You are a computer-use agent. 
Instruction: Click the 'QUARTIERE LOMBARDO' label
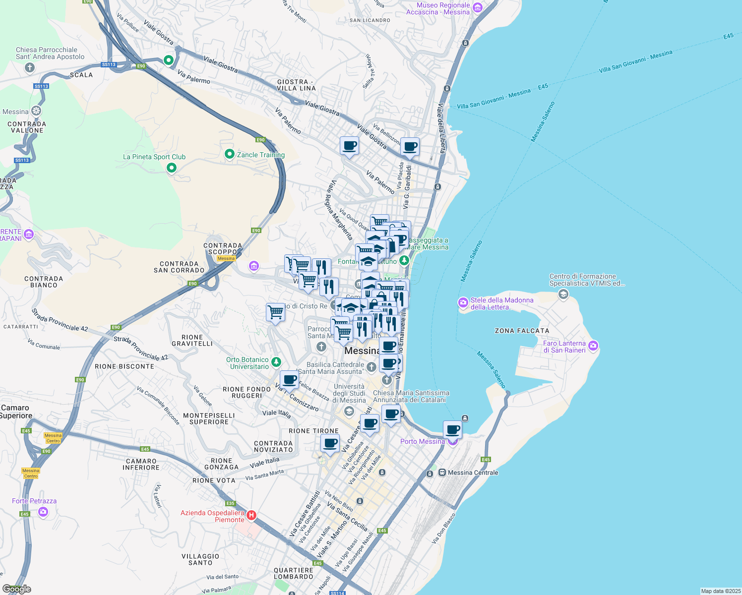[x=294, y=573]
